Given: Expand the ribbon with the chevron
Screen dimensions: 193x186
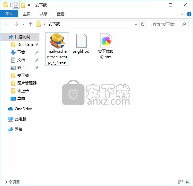Looking at the screenshot, I should (x=182, y=14).
